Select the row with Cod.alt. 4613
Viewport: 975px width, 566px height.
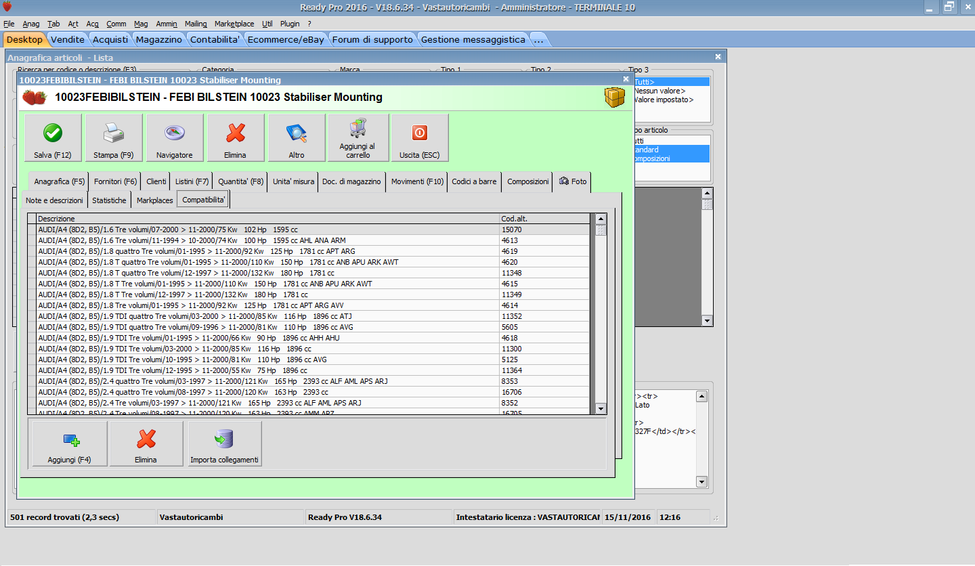[x=271, y=240]
